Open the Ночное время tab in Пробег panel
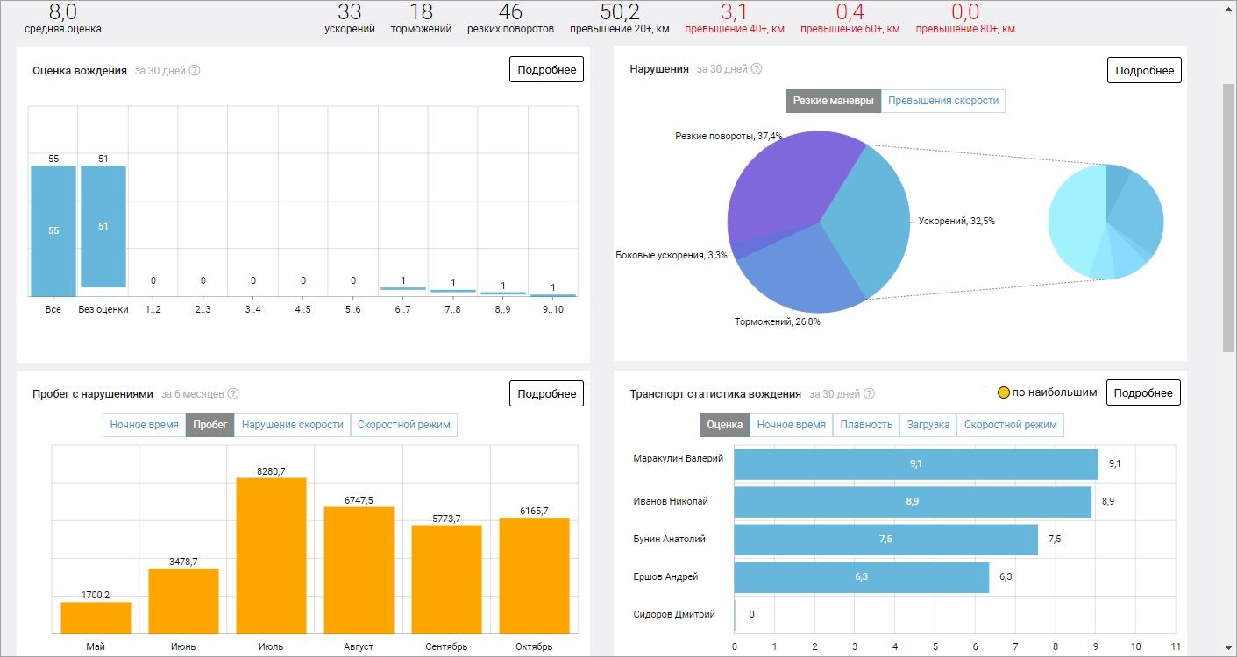Screen dimensions: 1237x657 coord(144,425)
